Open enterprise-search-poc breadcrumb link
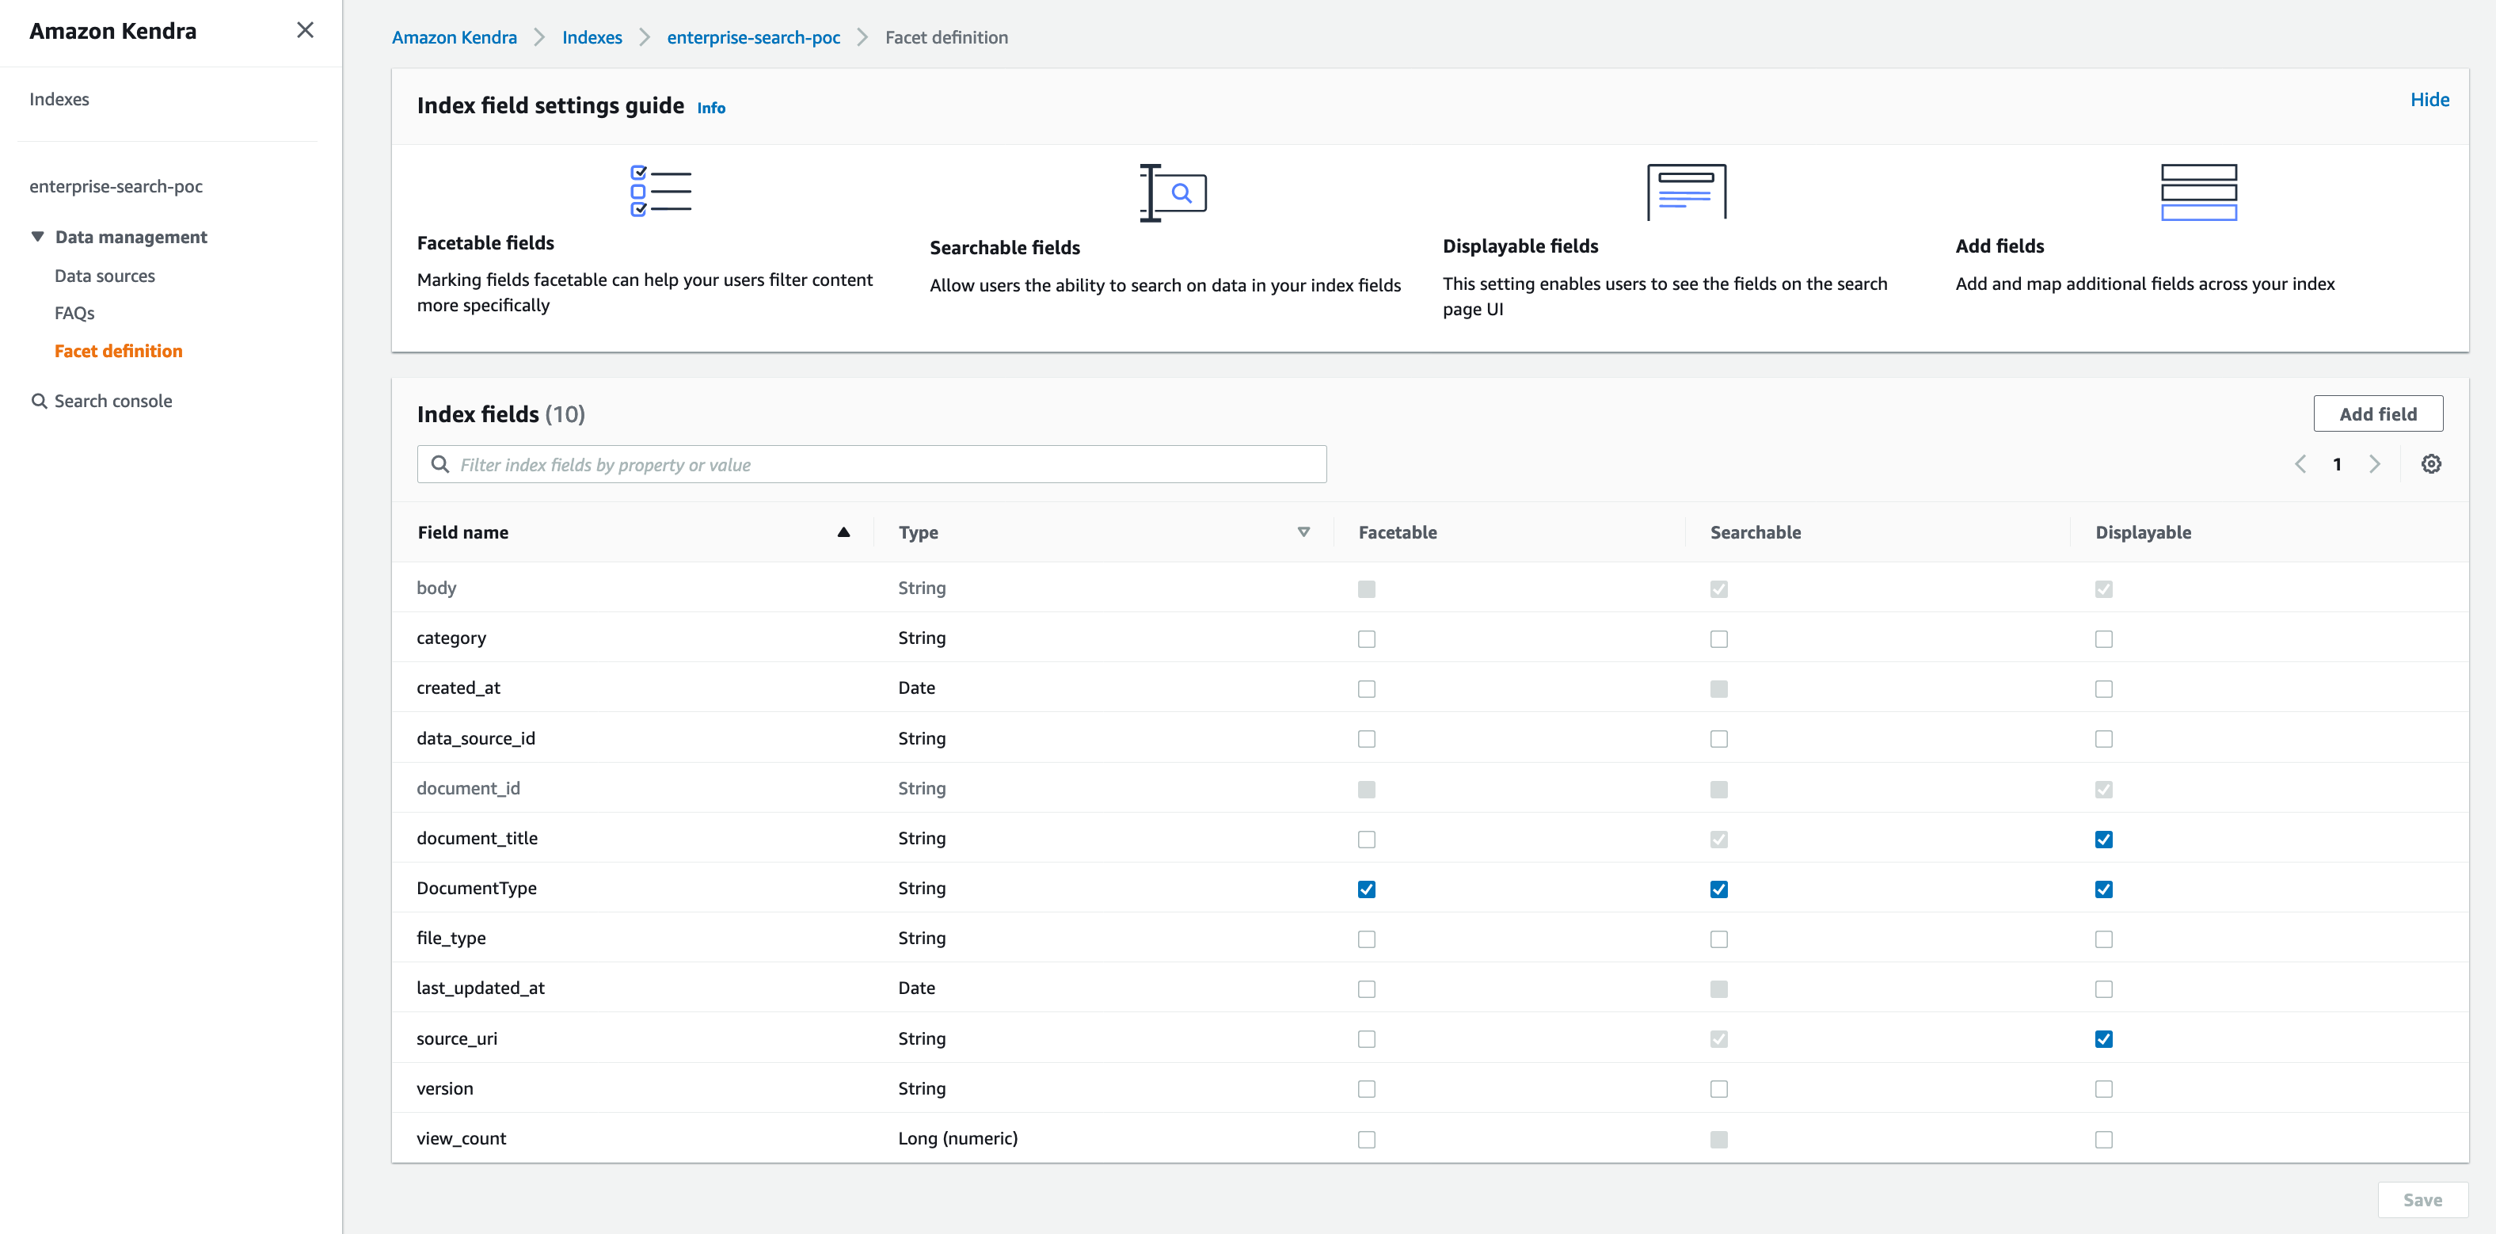Image resolution: width=2496 pixels, height=1234 pixels. pyautogui.click(x=753, y=37)
